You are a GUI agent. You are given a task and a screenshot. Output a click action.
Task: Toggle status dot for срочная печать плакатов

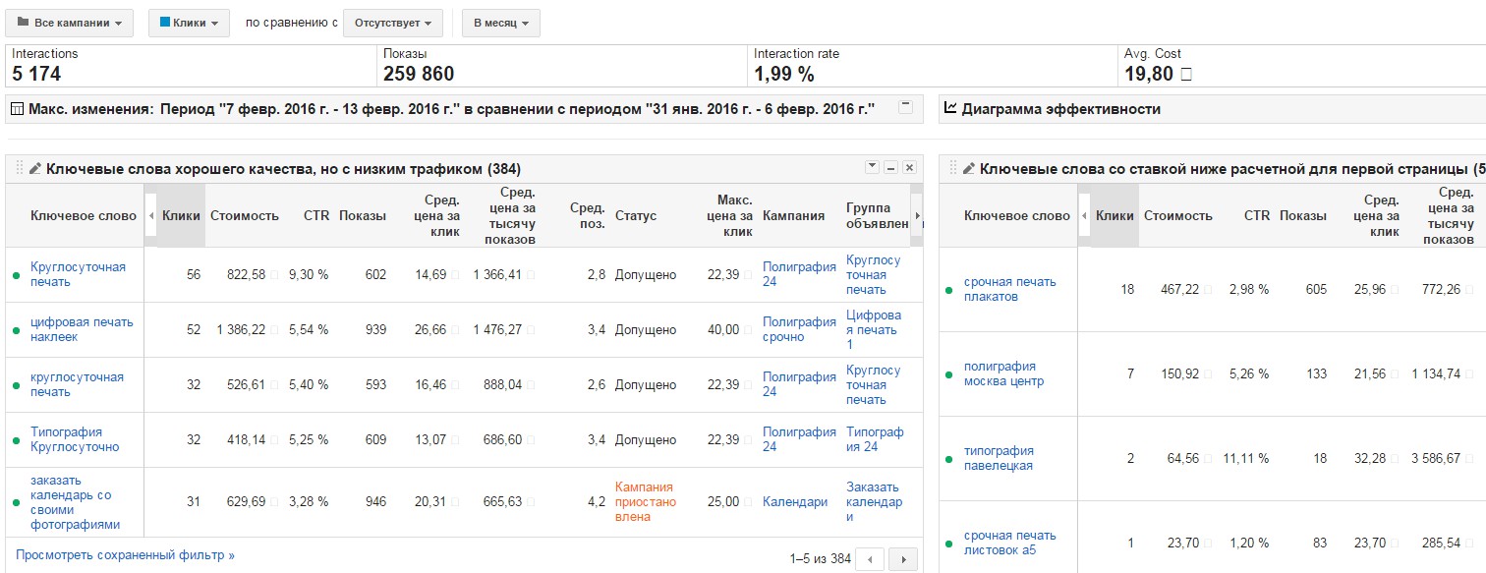pyautogui.click(x=949, y=290)
